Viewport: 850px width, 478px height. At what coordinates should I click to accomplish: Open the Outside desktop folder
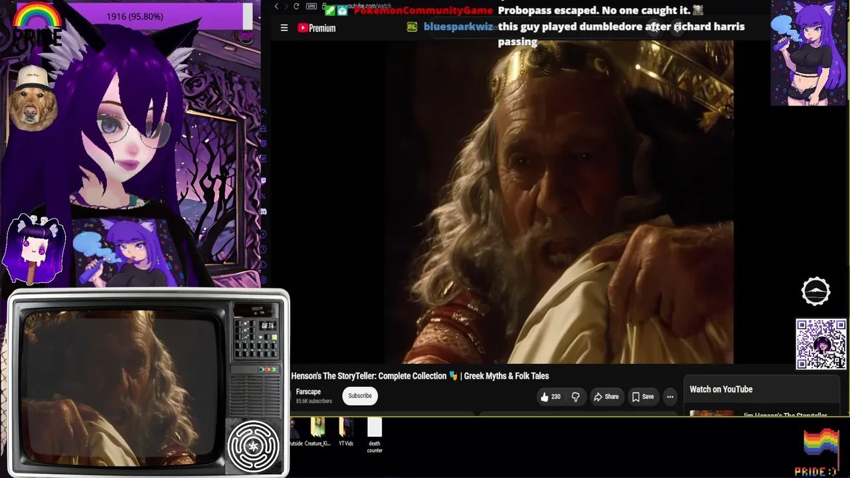[x=296, y=432]
